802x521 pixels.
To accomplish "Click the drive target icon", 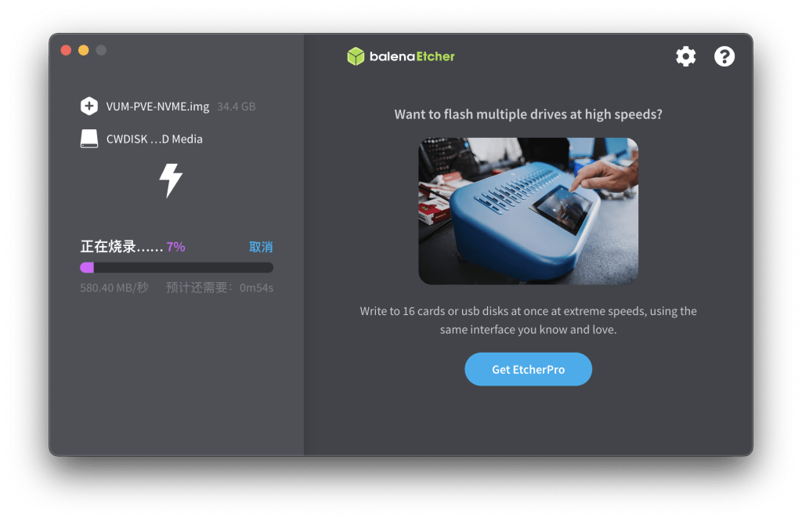I will click(89, 139).
